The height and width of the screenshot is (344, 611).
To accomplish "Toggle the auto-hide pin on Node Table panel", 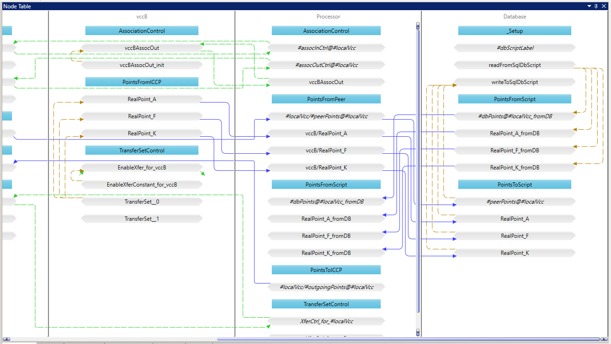I will (596, 6).
